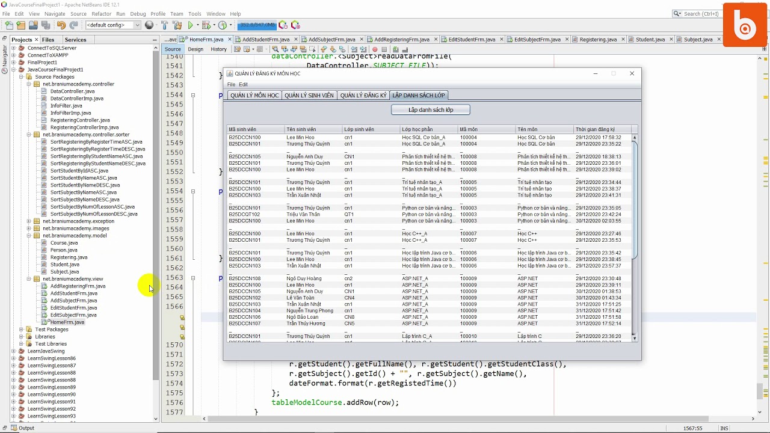
Task: Click the New File toolbar icon
Action: click(9, 25)
